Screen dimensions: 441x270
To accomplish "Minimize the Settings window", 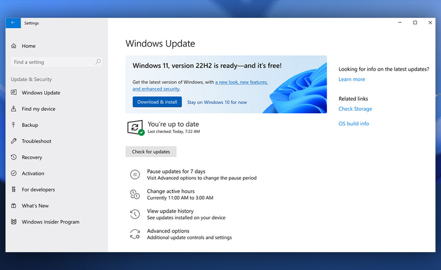I will pyautogui.click(x=400, y=23).
